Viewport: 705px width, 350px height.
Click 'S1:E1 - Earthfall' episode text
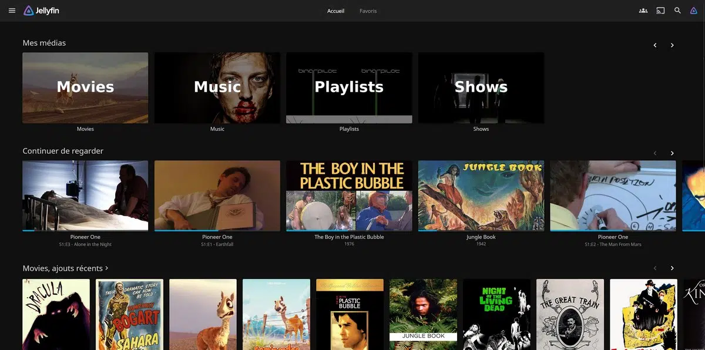[x=217, y=244]
